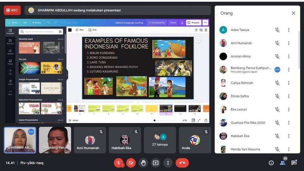This screenshot has width=304, height=171.
Task: Toggle mute icon next to Adea Tassya
Action: coord(277,30)
